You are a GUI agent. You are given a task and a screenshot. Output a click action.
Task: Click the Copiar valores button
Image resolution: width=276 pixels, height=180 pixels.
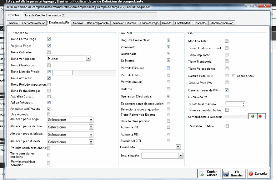coord(209,173)
